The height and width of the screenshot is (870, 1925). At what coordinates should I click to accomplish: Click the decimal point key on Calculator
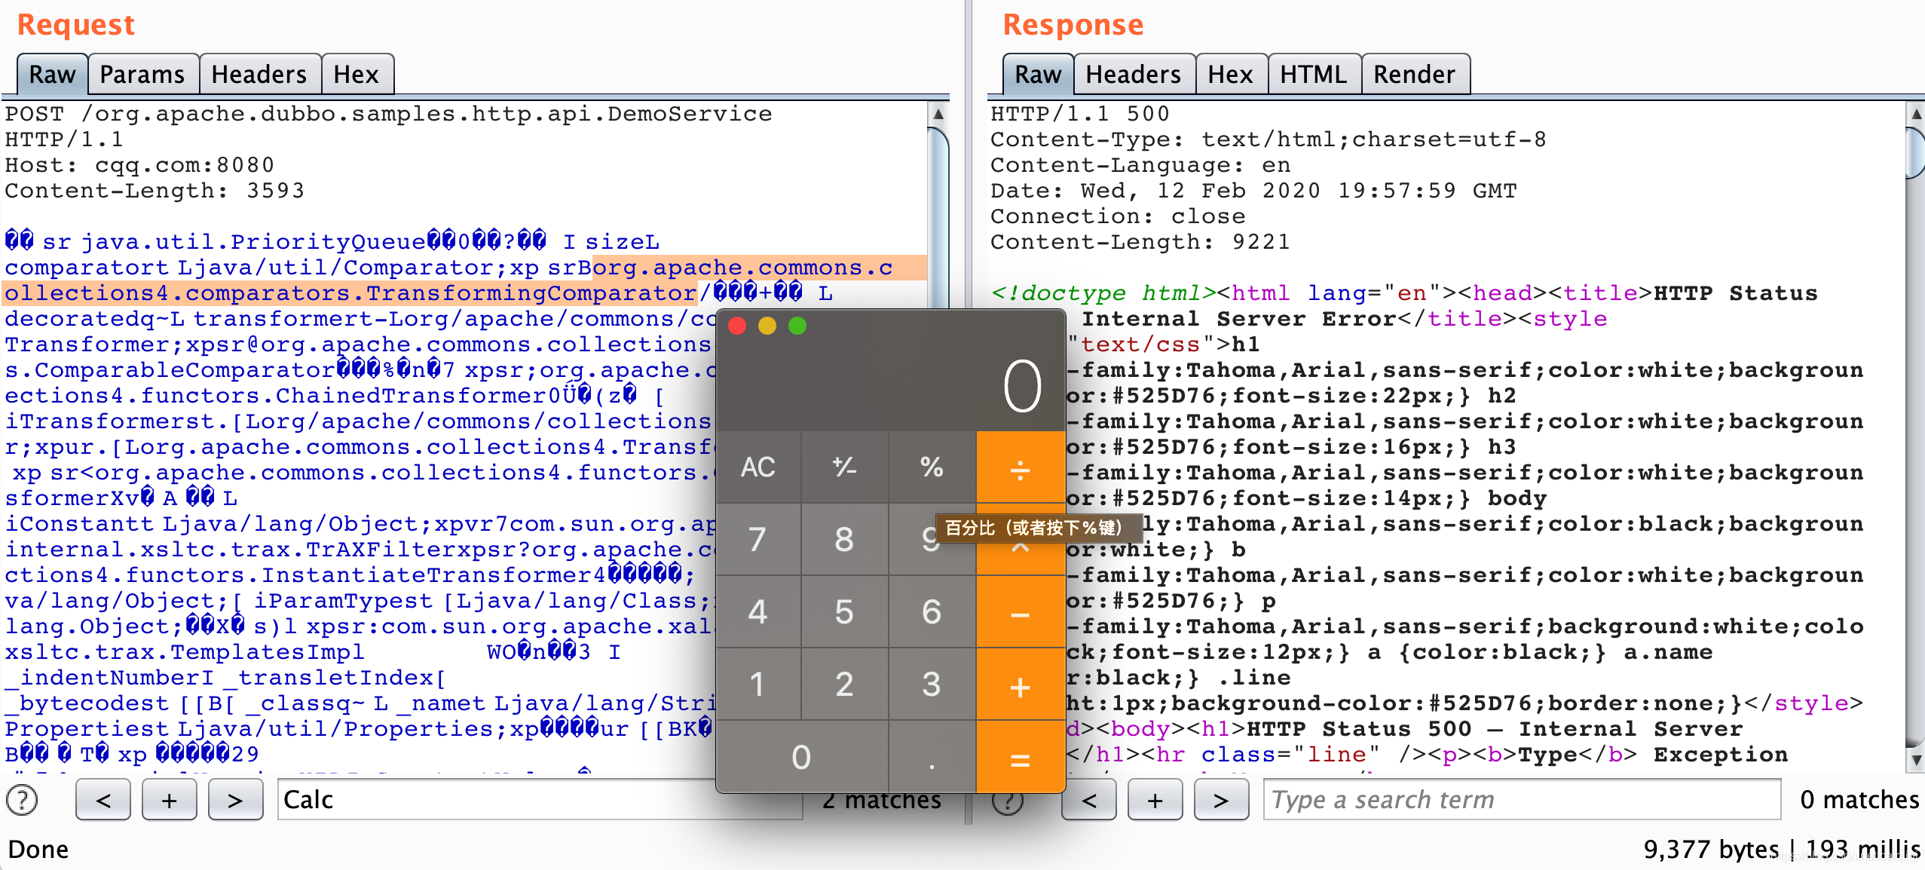(932, 756)
